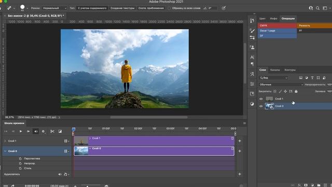
Task: Select the С учетом содержимого type option
Action: (x=92, y=8)
